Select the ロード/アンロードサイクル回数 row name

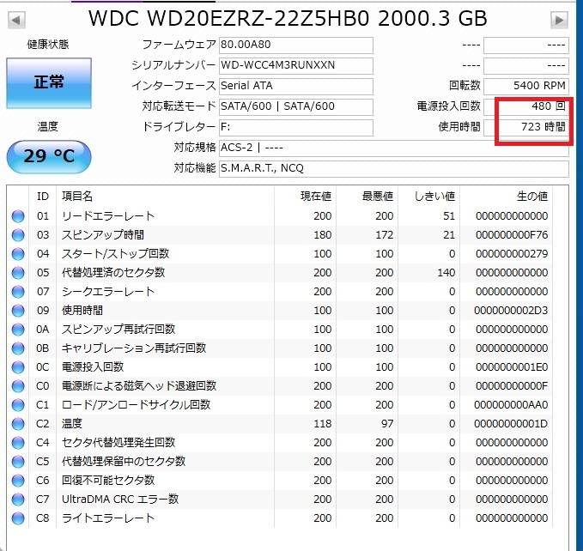click(136, 405)
